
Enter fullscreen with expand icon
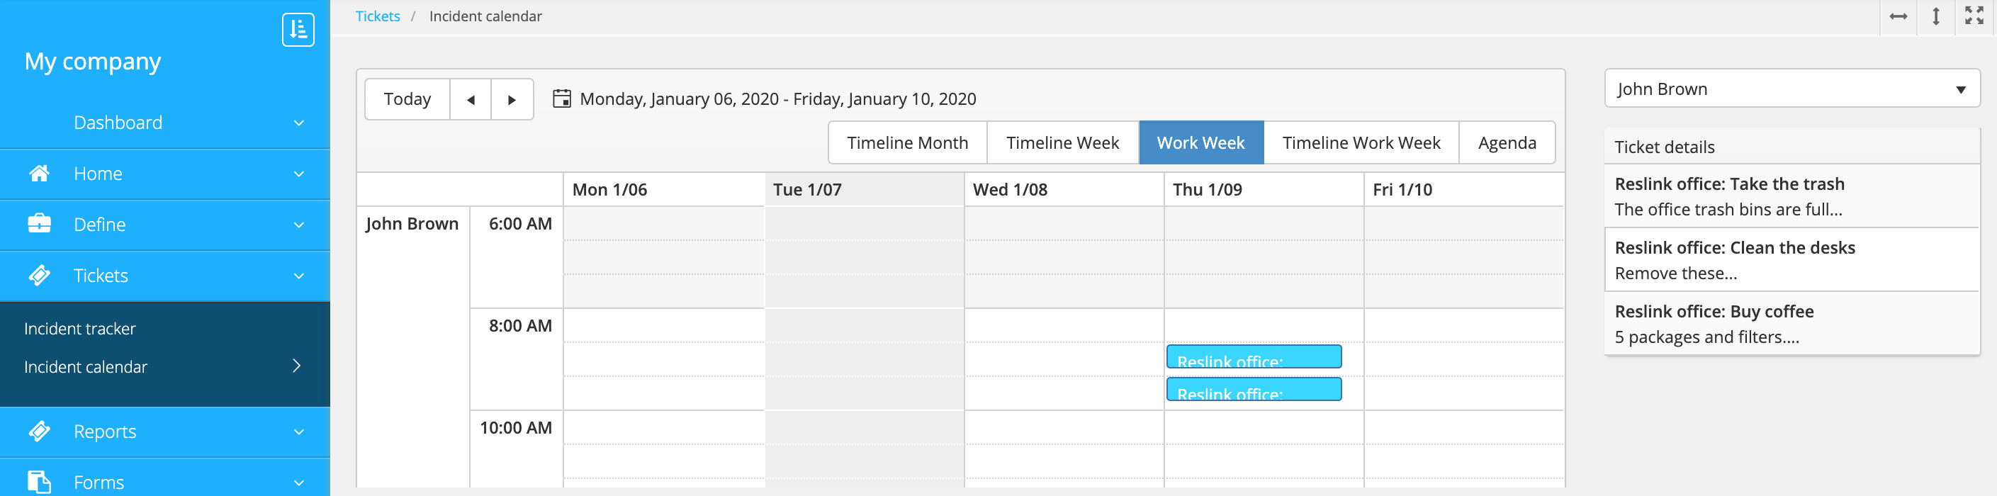[x=1974, y=16]
